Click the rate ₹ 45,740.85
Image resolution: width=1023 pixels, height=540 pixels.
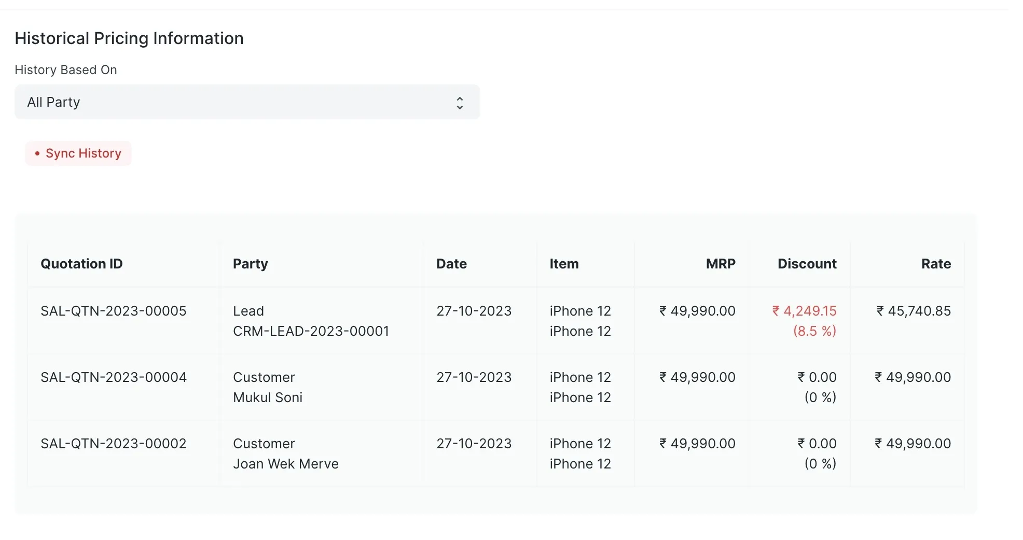click(x=914, y=311)
